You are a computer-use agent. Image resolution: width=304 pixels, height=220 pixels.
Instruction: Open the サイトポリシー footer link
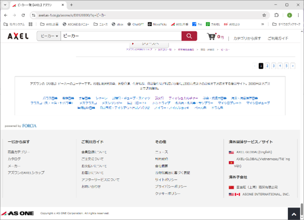click(166, 179)
